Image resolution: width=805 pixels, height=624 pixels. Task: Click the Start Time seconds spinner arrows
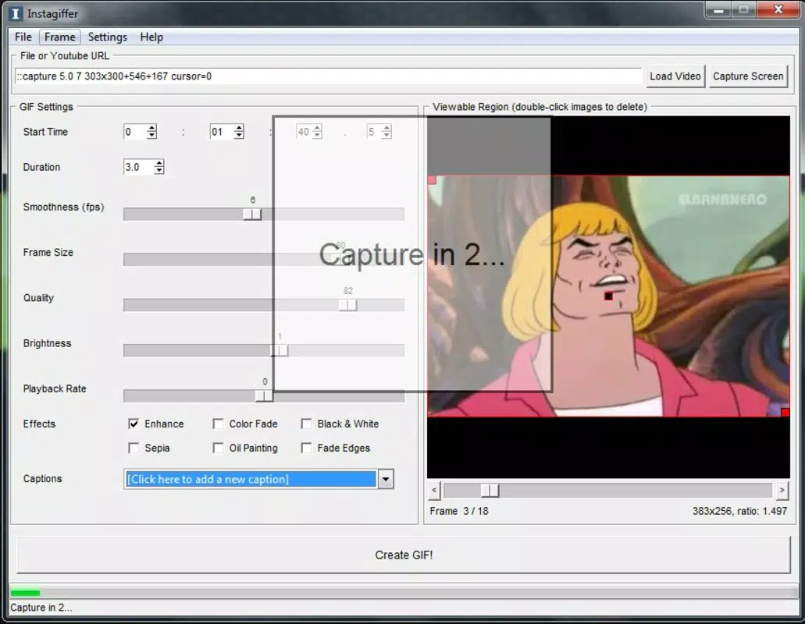(317, 132)
